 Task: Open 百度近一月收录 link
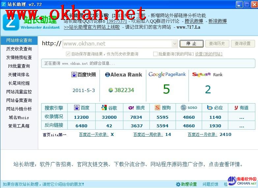(202, 135)
